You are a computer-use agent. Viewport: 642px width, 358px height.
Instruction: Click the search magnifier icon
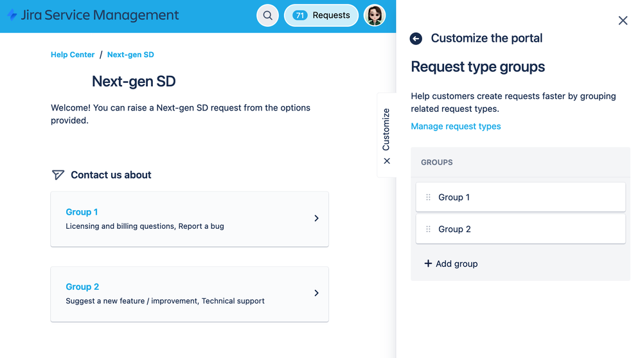pos(267,15)
